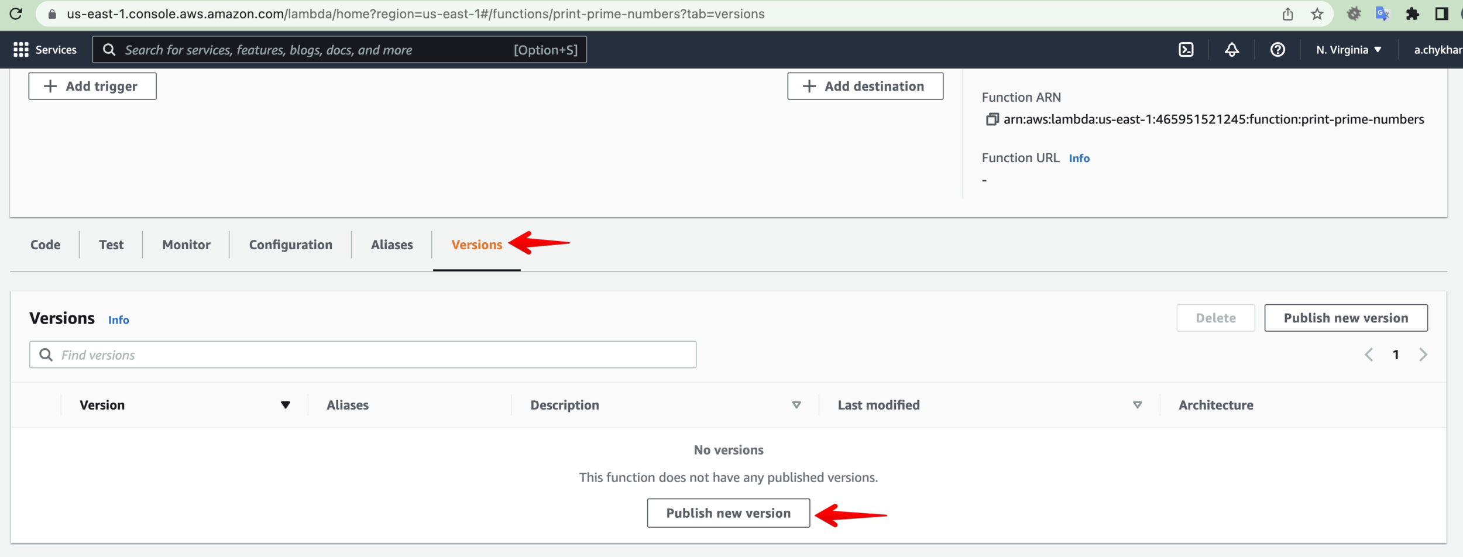Click the magnifier icon in the Find versions field

[46, 355]
